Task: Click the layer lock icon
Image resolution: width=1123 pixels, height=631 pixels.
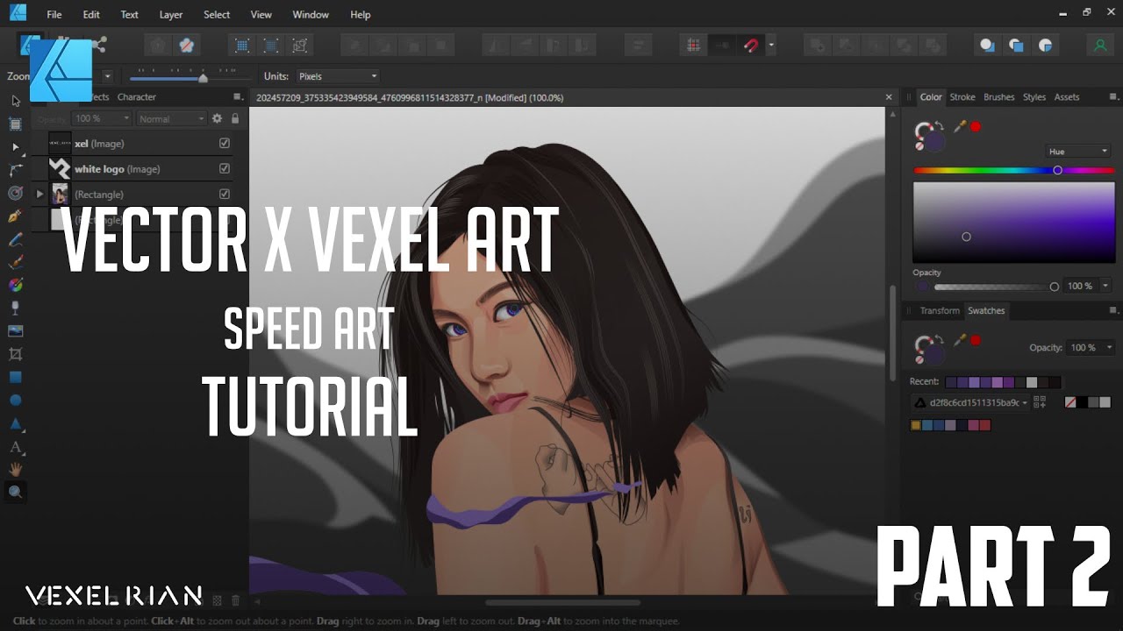Action: click(x=235, y=118)
